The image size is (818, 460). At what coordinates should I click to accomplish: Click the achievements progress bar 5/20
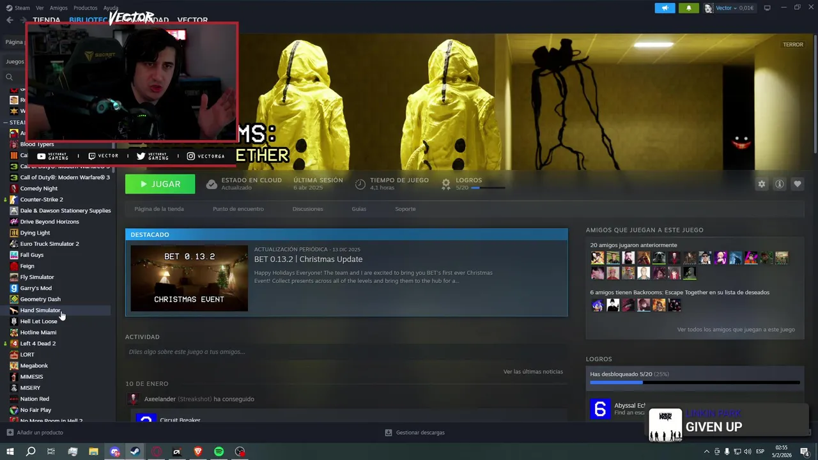[488, 188]
